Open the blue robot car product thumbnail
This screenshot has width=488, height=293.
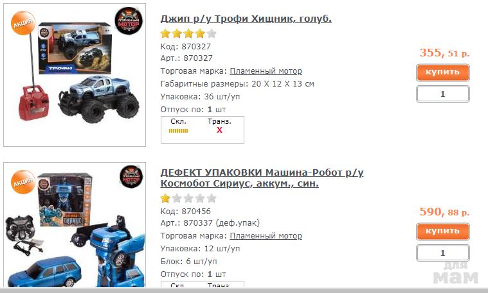75,224
